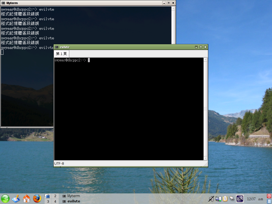
Task: Switch to virtual desktop 3
Action: pos(48,201)
